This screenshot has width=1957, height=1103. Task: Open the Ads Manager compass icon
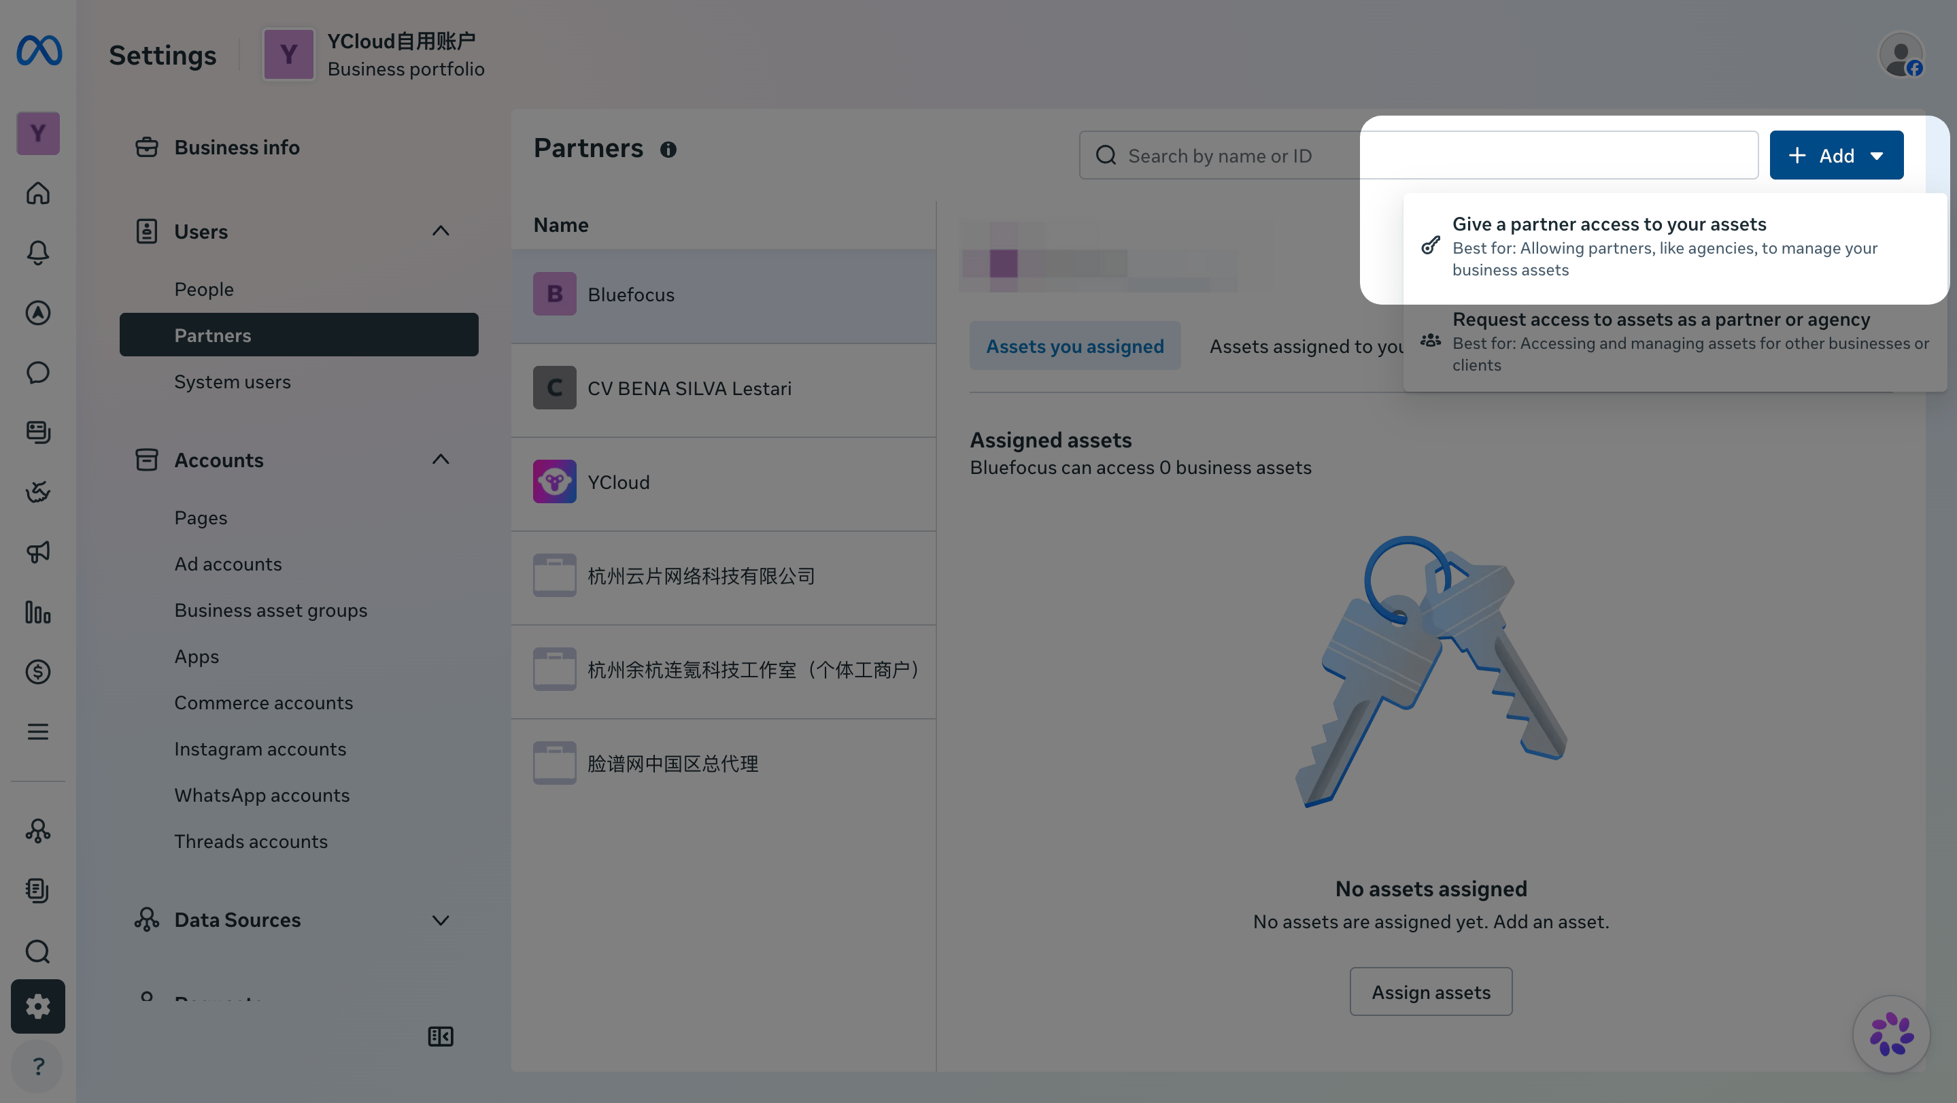pos(38,312)
